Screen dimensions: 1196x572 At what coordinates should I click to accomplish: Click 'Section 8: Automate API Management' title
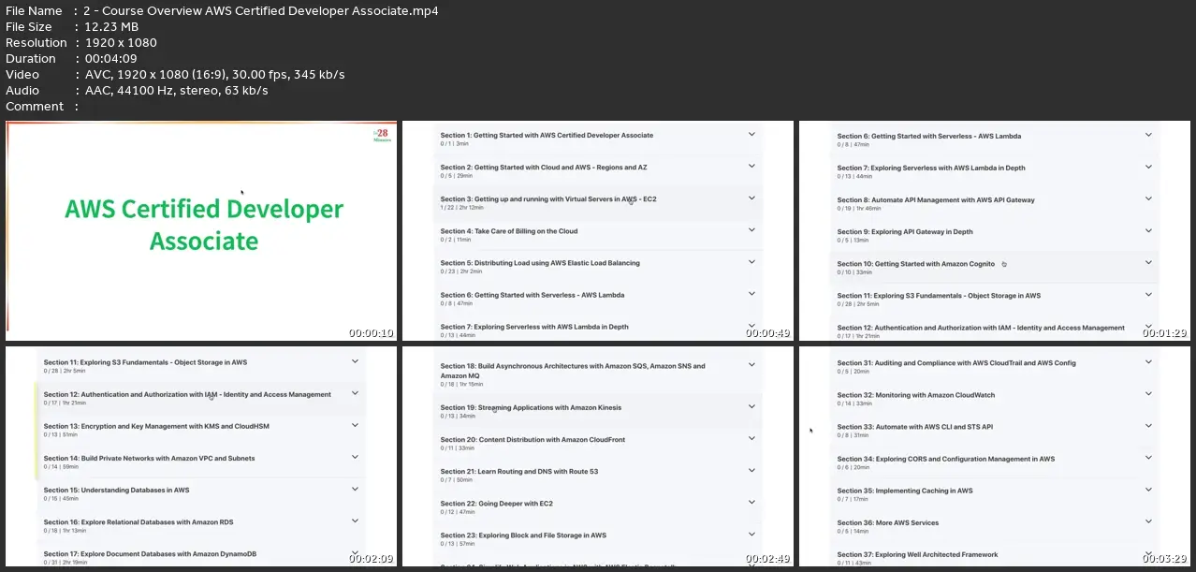point(936,199)
